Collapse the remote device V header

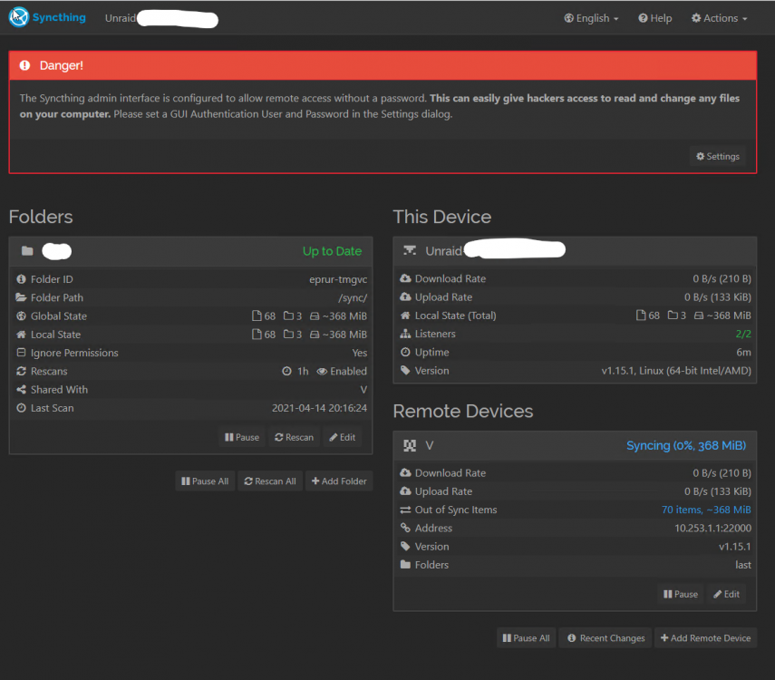[575, 445]
